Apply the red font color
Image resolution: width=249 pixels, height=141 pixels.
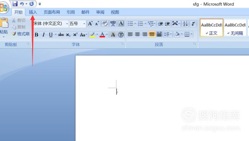pyautogui.click(x=102, y=34)
